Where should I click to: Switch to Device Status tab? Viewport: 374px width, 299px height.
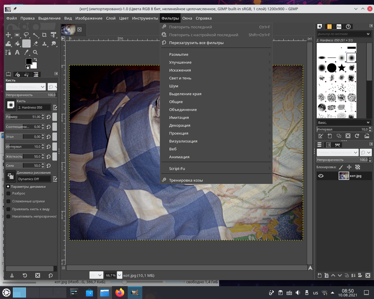tap(18, 74)
